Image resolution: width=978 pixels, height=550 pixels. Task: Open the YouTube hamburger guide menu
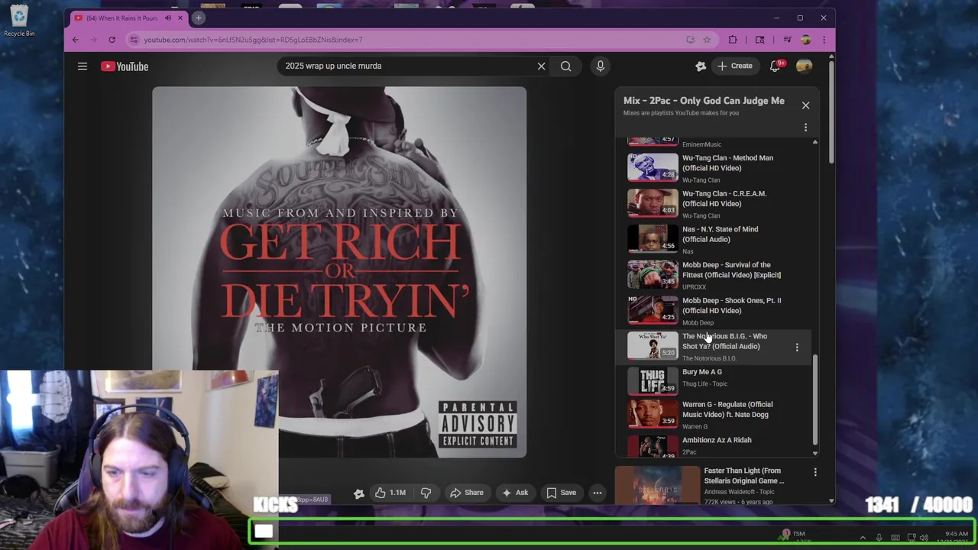tap(83, 66)
